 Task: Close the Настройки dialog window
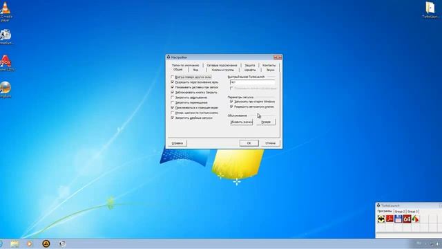(278, 57)
